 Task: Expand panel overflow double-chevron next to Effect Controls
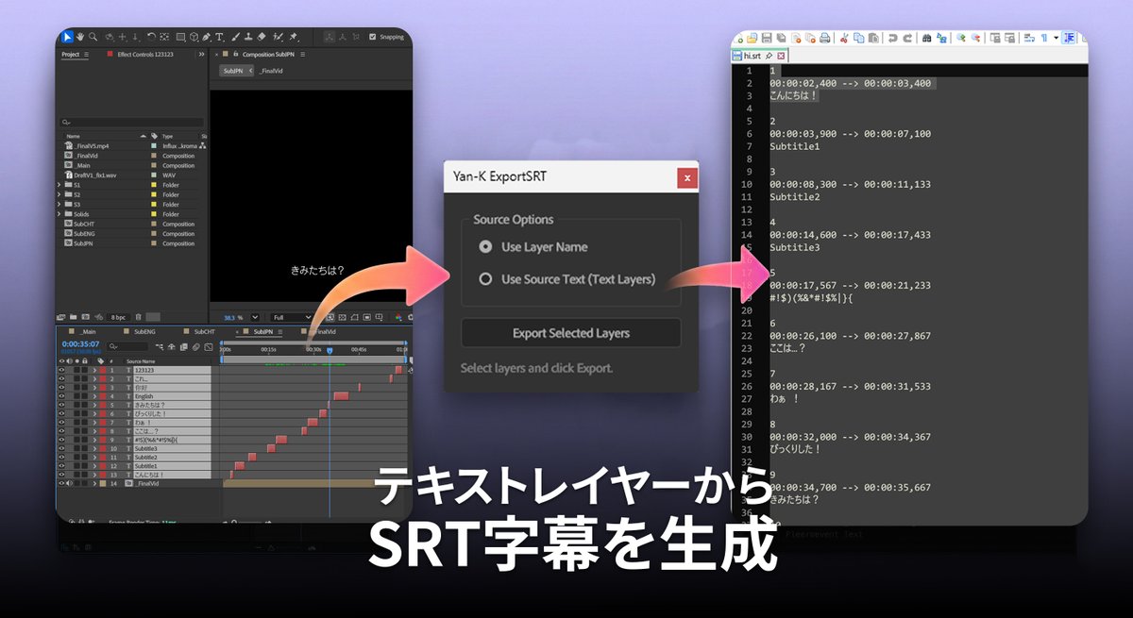pos(201,55)
